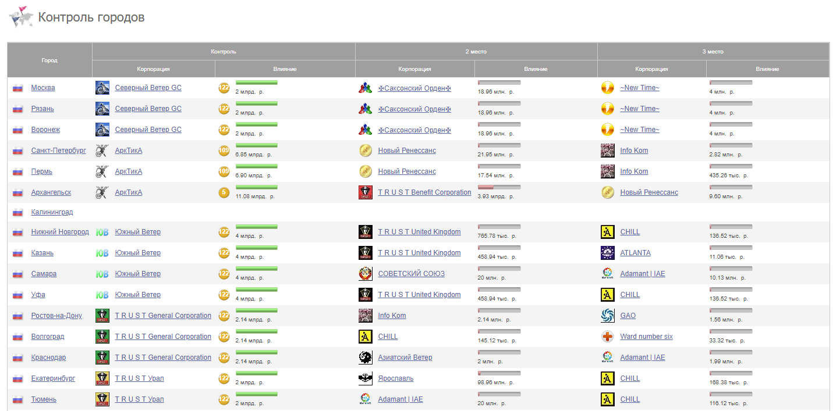Screen dimensions: 833x411
Task: Click the Азиатский Ветер logo
Action: [x=365, y=358]
